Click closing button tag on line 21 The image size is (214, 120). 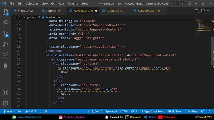(x=54, y=51)
